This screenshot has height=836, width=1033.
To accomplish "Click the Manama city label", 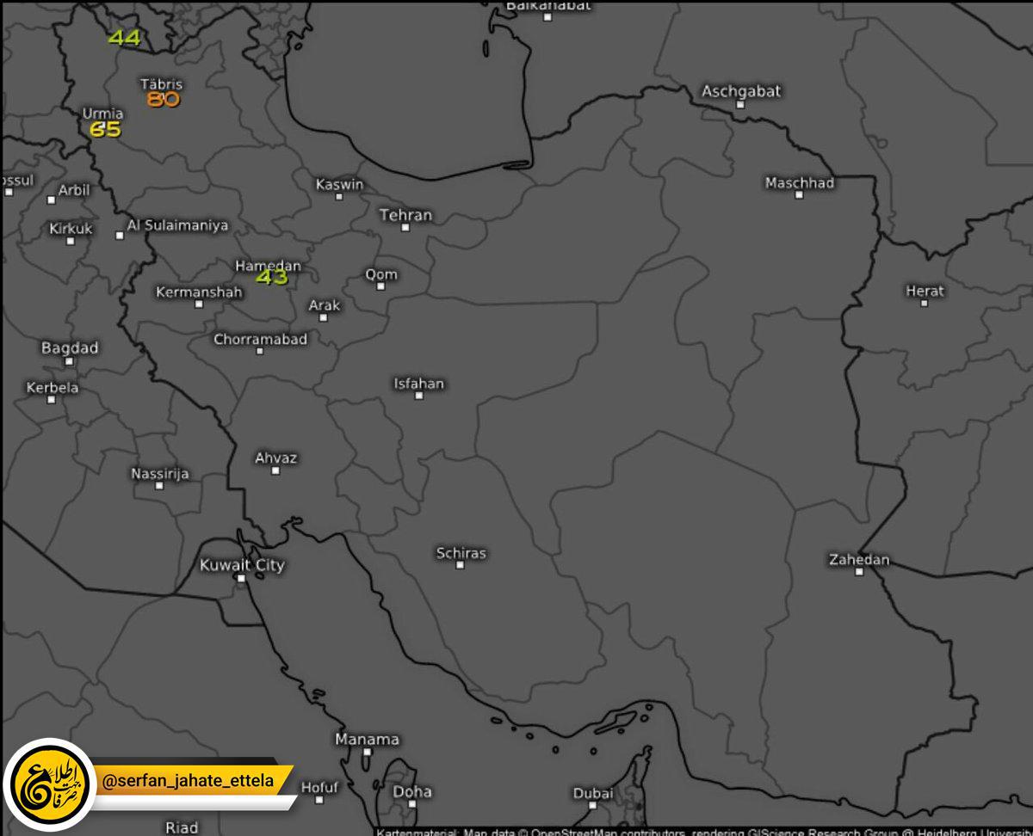I will click(x=367, y=740).
